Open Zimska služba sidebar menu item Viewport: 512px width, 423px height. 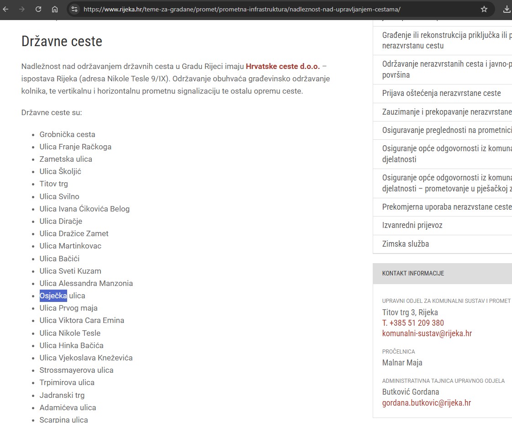[406, 244]
